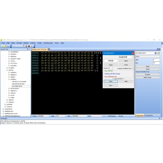Switch to the Connections tab

point(149,115)
